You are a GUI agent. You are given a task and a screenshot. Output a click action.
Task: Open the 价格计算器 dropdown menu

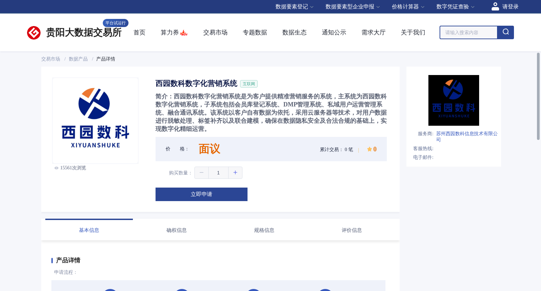tap(408, 7)
